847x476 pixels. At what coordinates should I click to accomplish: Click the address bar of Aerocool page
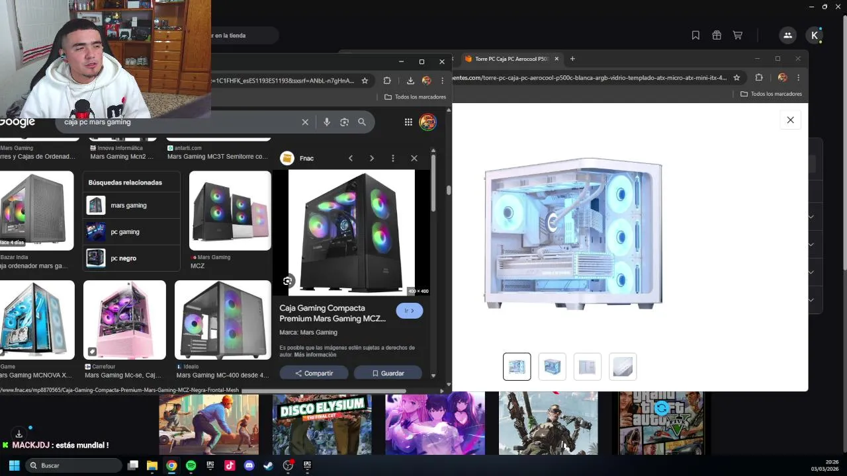(589, 78)
